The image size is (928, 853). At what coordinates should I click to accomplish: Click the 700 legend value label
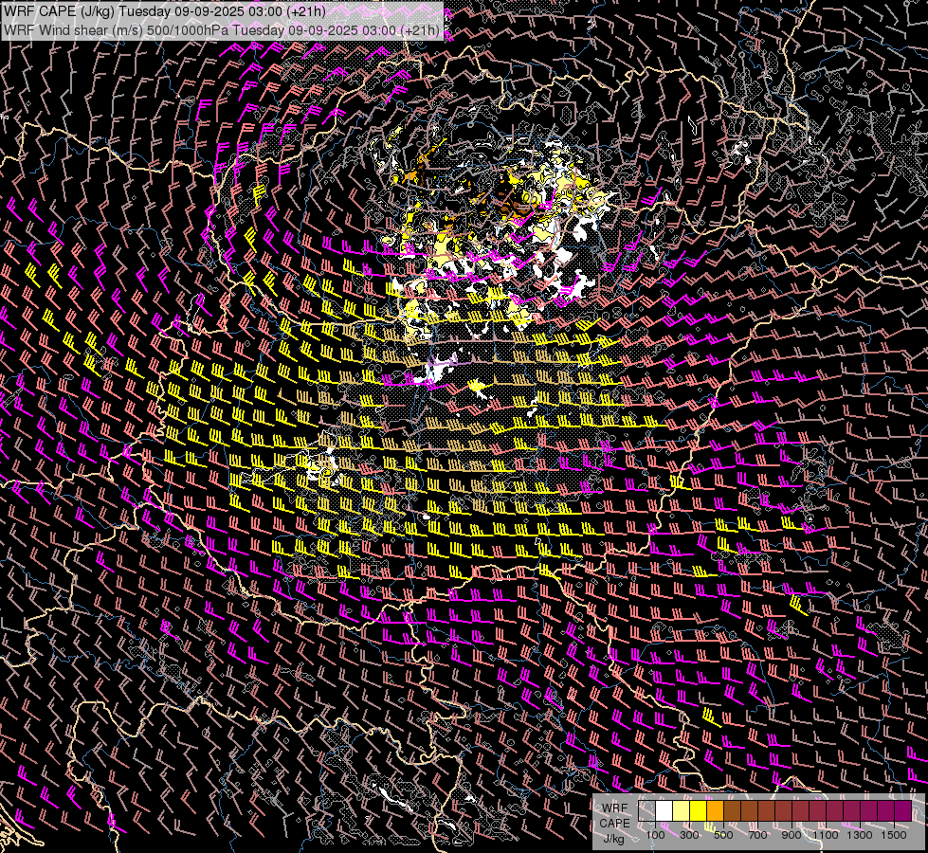click(x=757, y=835)
